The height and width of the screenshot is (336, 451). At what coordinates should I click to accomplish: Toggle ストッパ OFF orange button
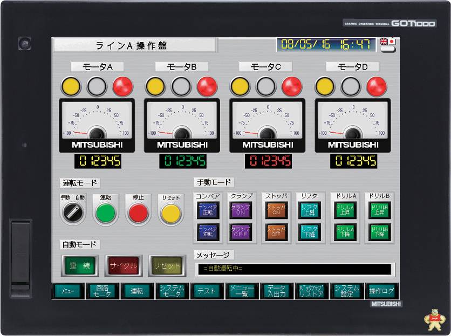pyautogui.click(x=276, y=232)
